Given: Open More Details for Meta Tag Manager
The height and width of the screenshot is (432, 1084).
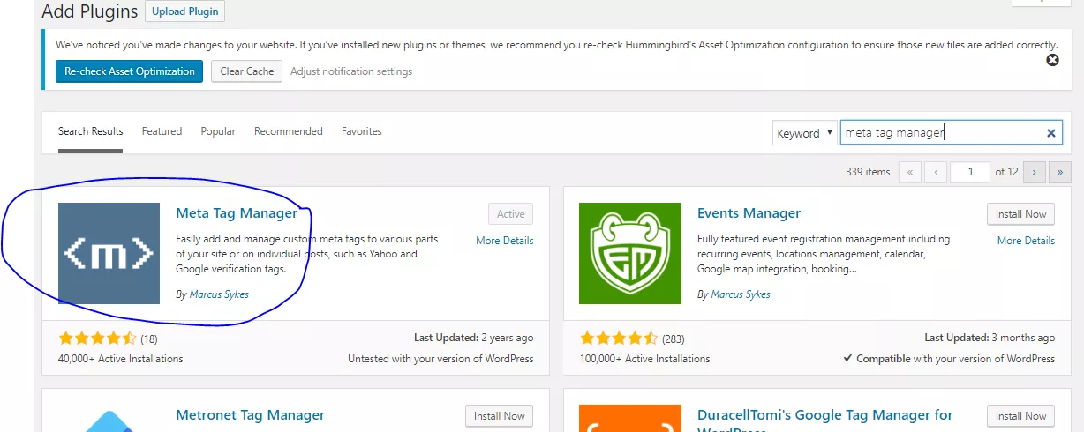Looking at the screenshot, I should (505, 241).
